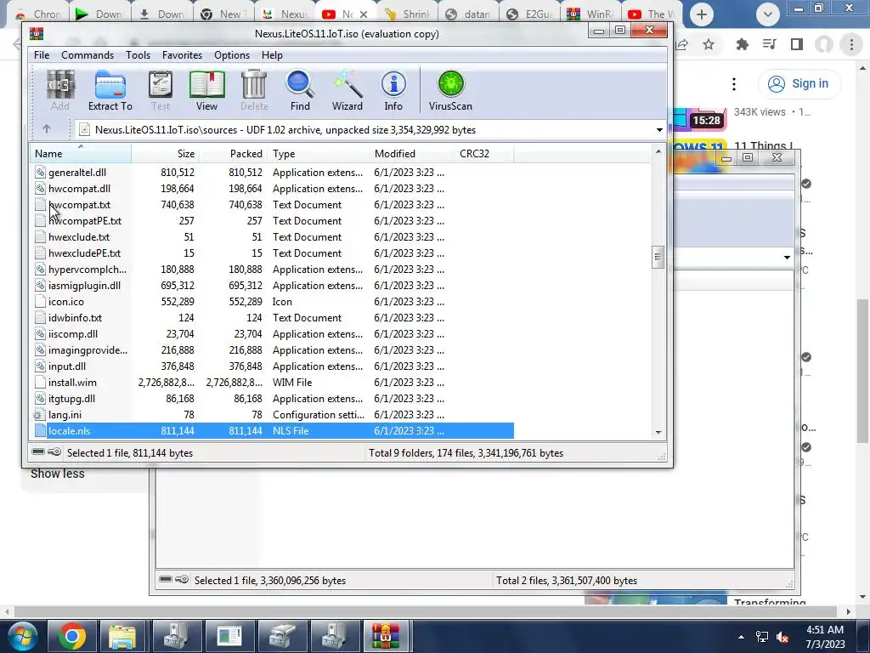Open File Explorer taskbar icon

click(x=122, y=636)
